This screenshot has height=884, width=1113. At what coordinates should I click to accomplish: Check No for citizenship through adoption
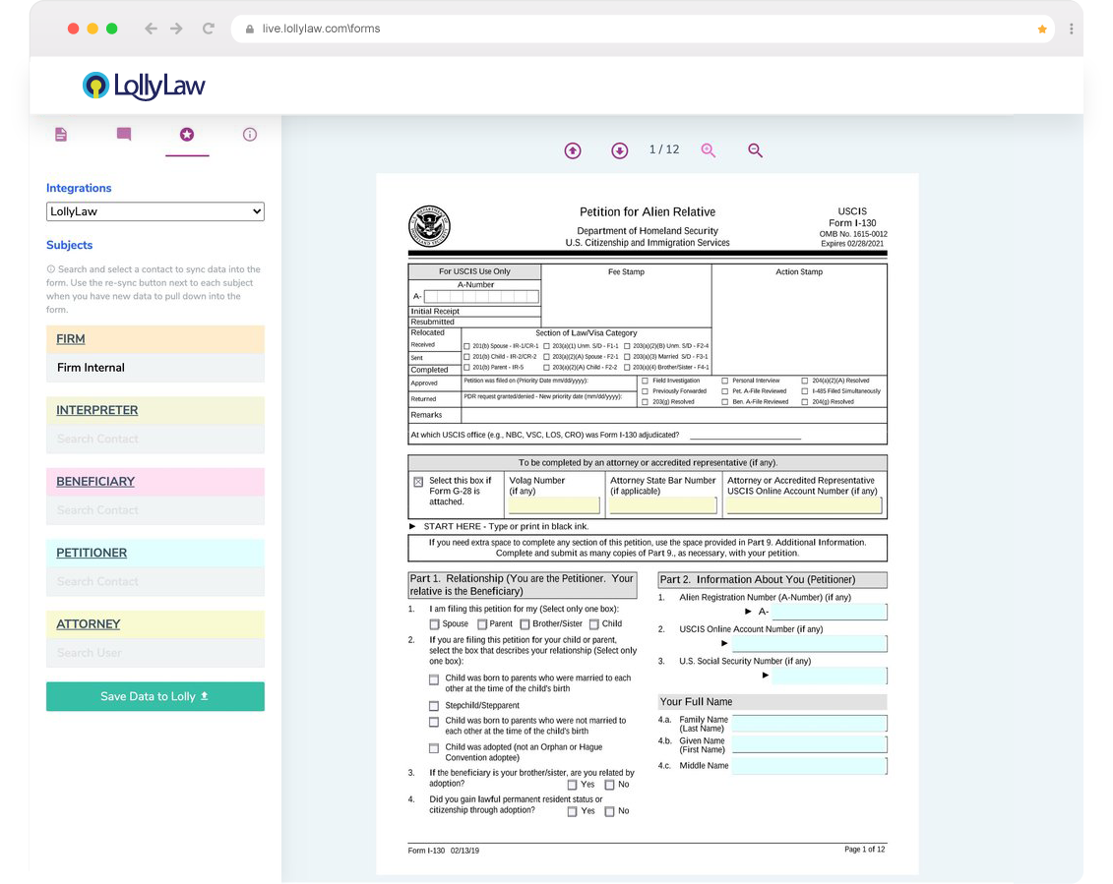pyautogui.click(x=609, y=811)
